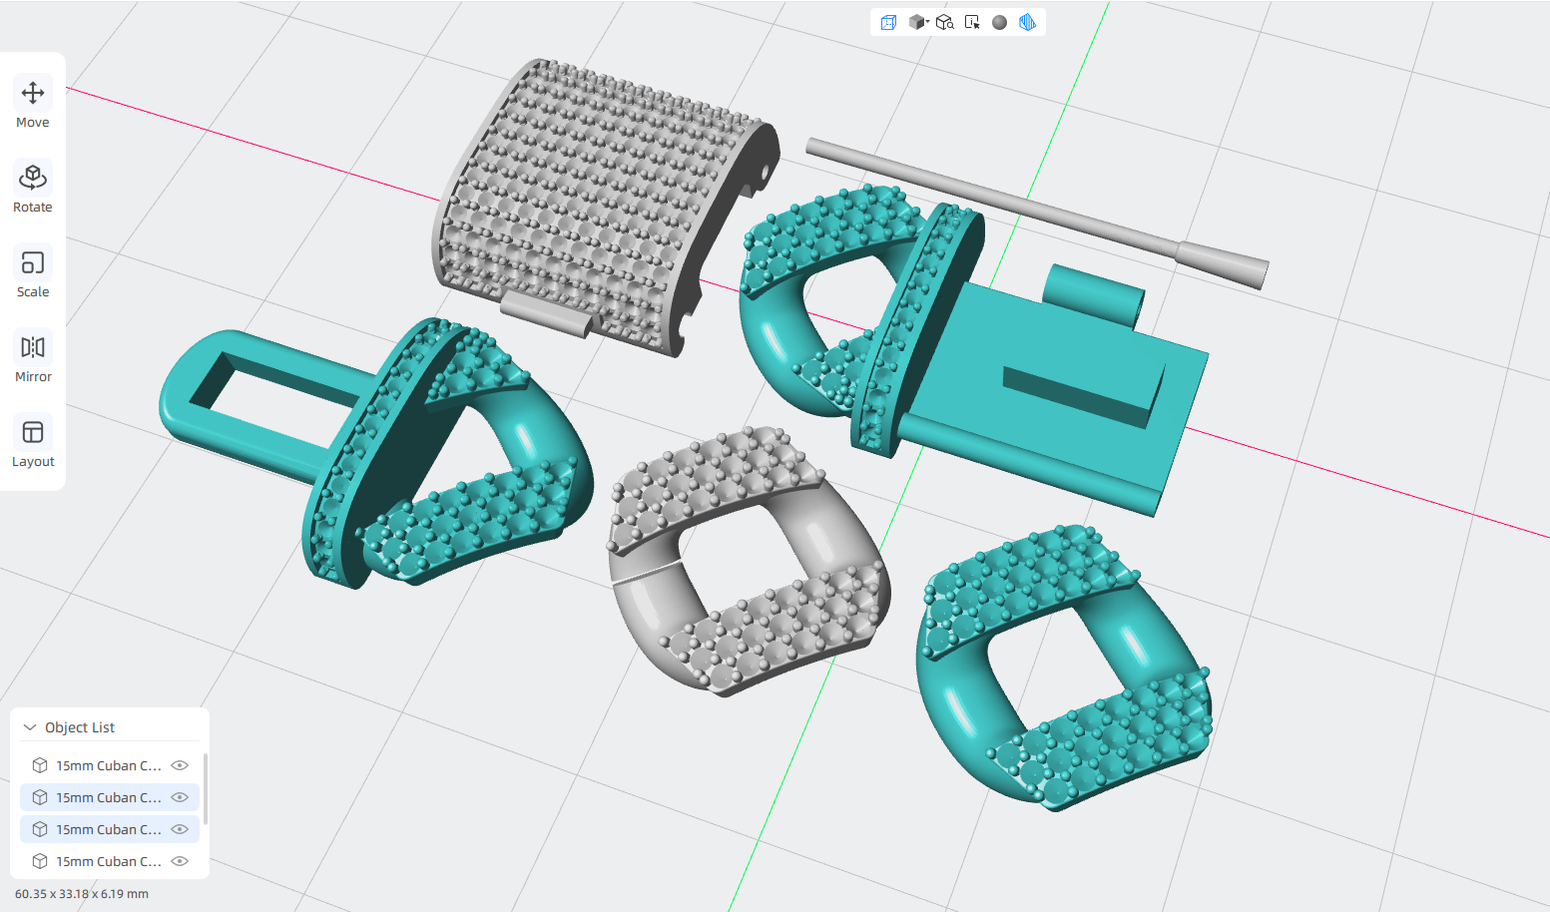The height and width of the screenshot is (912, 1550).
Task: Select the gray Cuban link in center
Action: [x=749, y=559]
